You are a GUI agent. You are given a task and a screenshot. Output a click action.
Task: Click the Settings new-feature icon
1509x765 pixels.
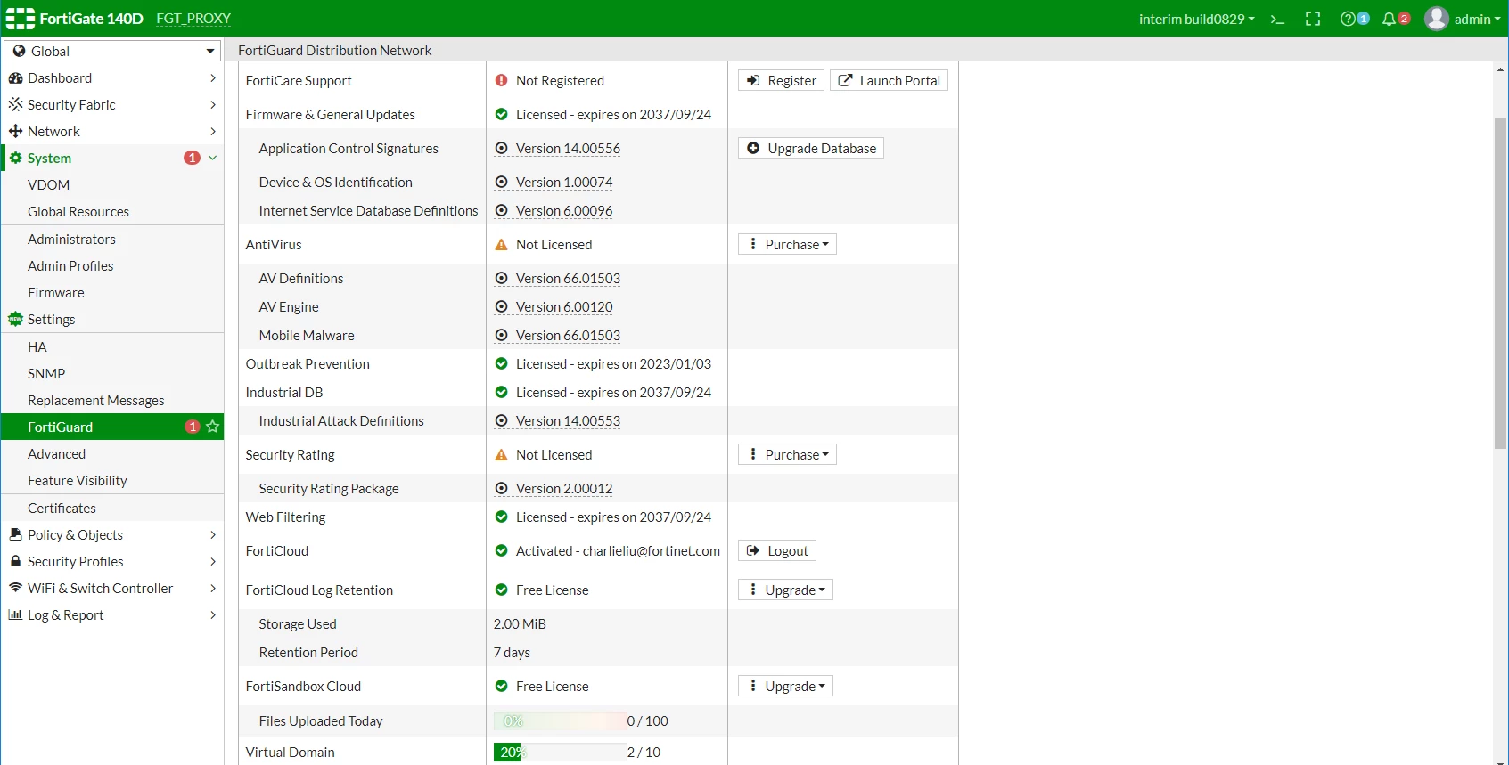pyautogui.click(x=15, y=319)
